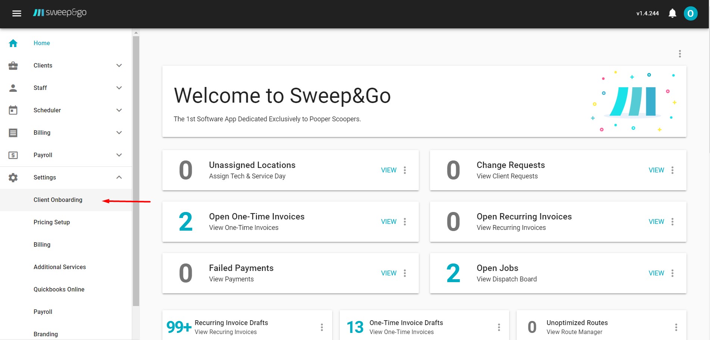Expand the Clients menu chevron
The image size is (710, 340).
point(119,65)
